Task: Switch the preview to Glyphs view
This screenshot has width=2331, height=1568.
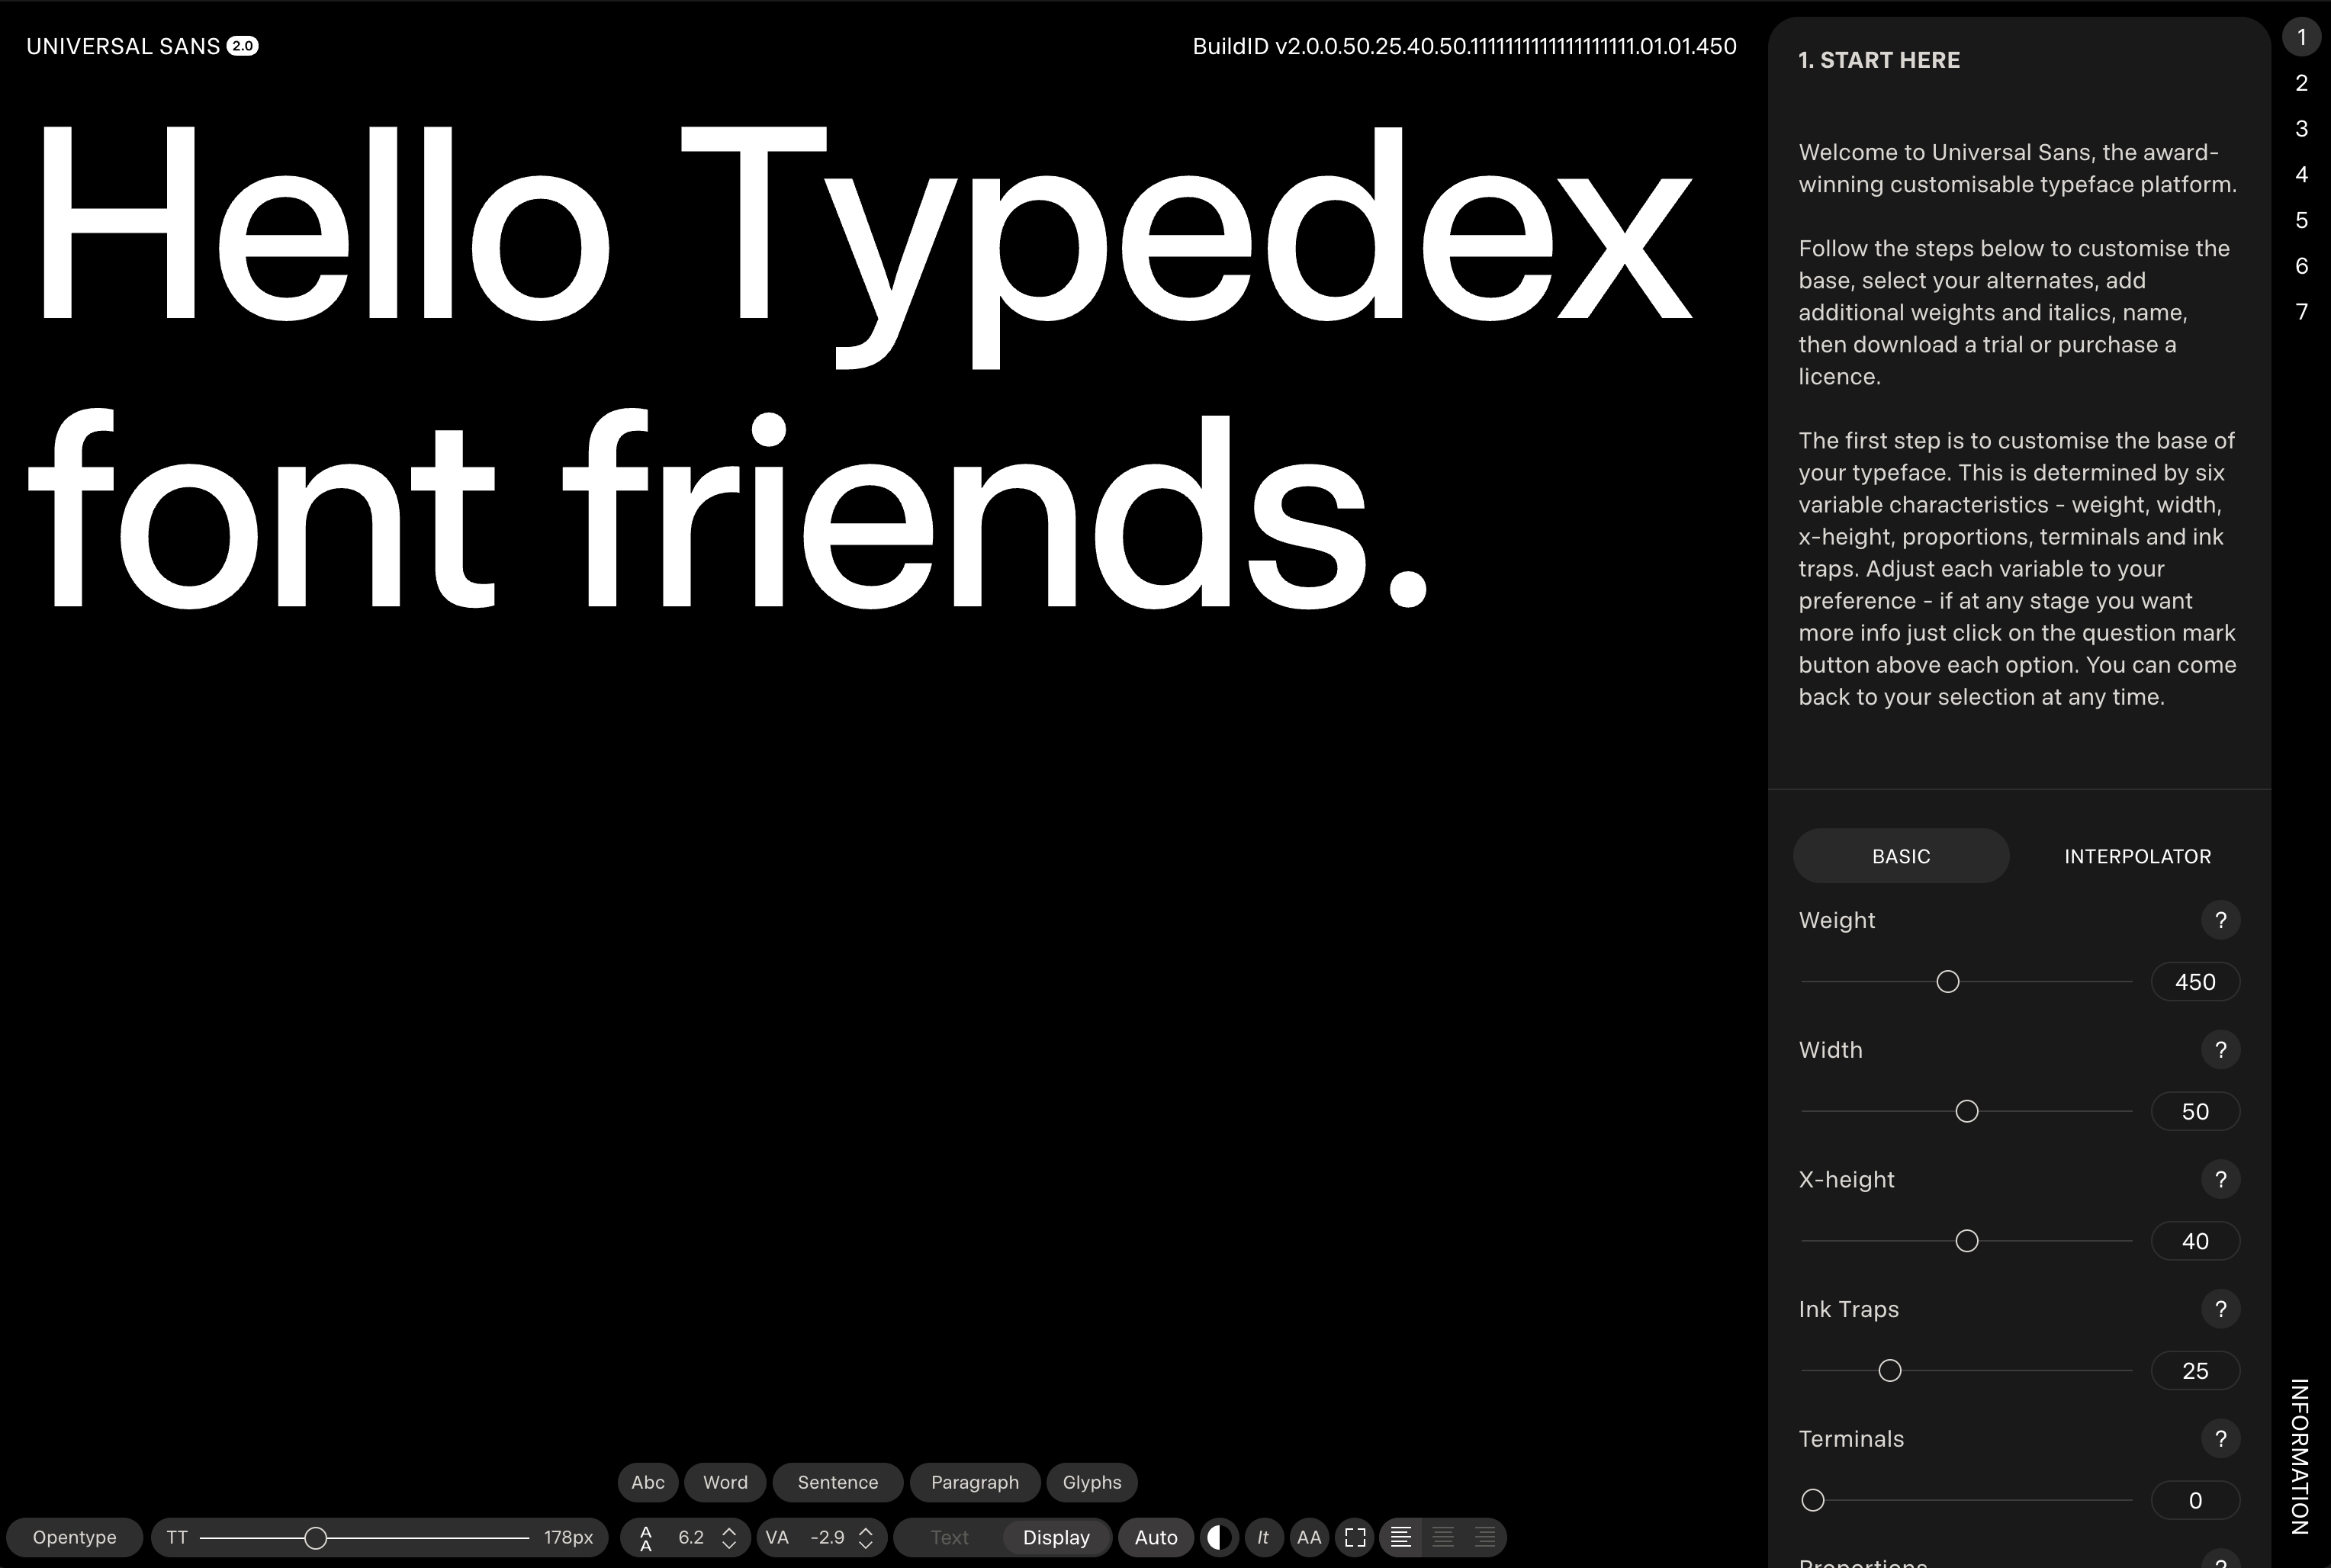Action: [x=1091, y=1482]
